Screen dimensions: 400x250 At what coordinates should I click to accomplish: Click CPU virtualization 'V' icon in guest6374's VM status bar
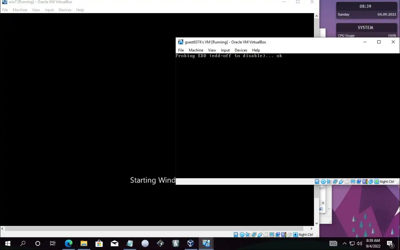click(x=365, y=182)
